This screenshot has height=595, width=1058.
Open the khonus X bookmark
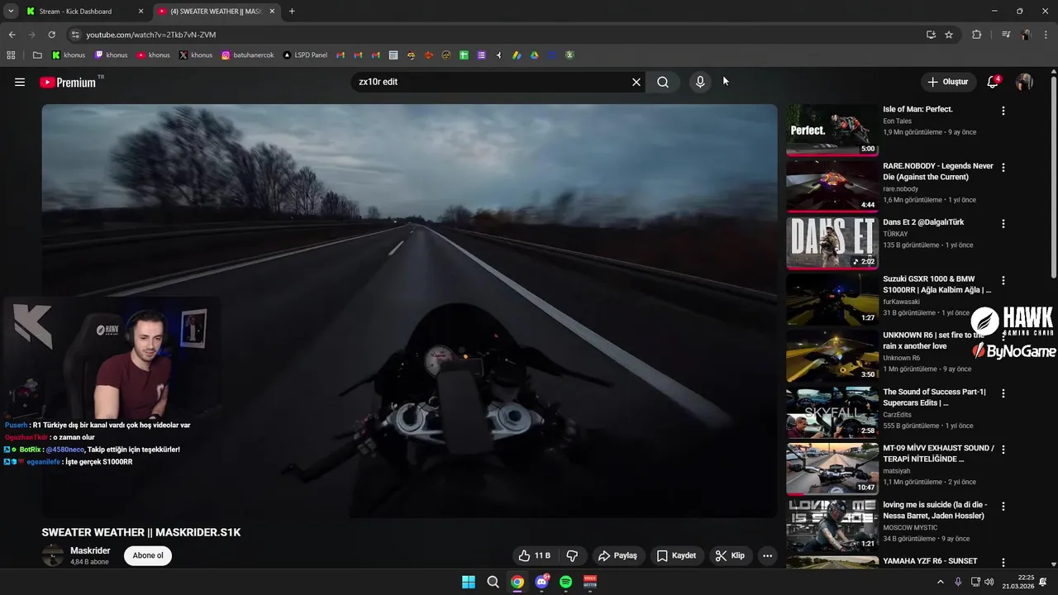[x=196, y=55]
